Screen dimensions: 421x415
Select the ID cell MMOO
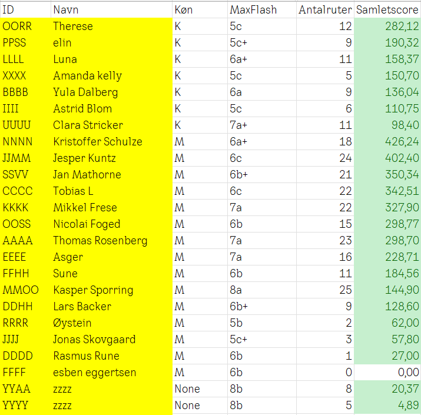(25, 290)
